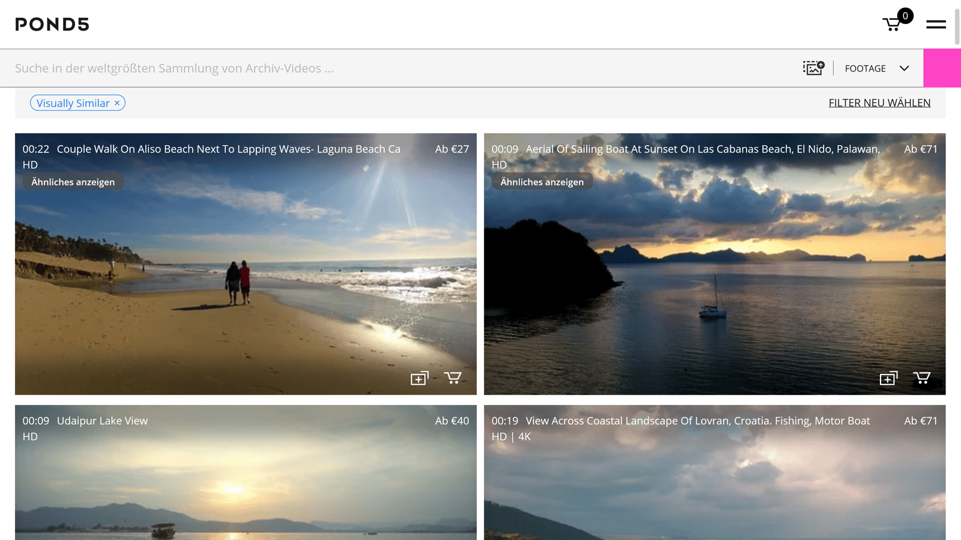Open the shopping cart in header

892,24
